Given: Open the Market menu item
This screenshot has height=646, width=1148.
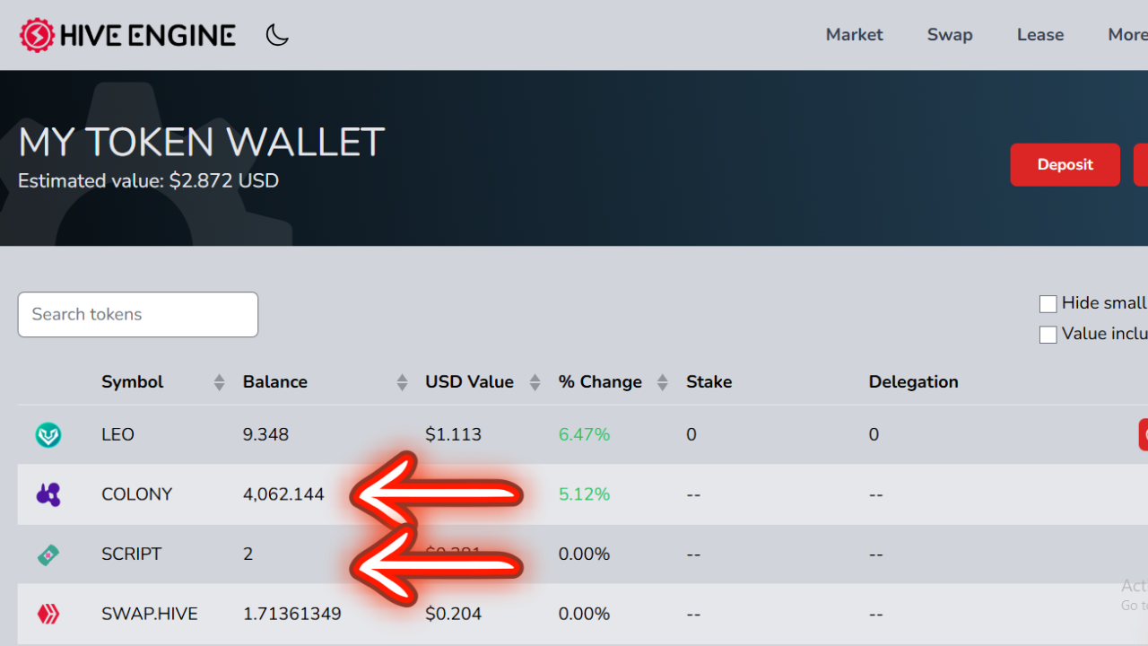Looking at the screenshot, I should (854, 35).
